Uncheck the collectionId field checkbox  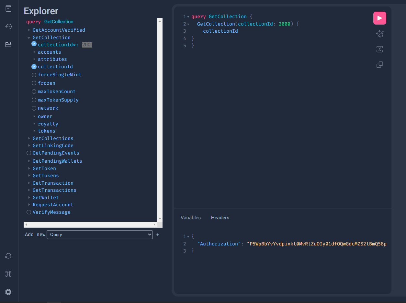coord(34,67)
